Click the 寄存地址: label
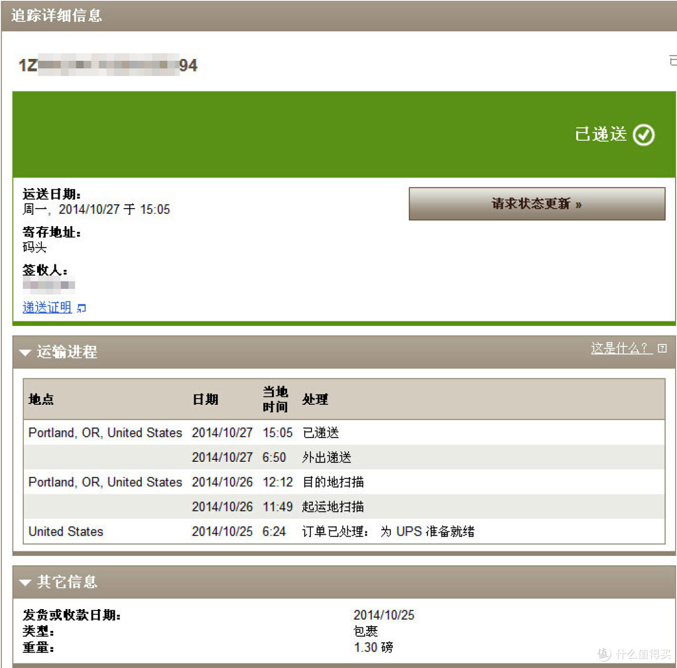677x668 pixels. click(51, 232)
